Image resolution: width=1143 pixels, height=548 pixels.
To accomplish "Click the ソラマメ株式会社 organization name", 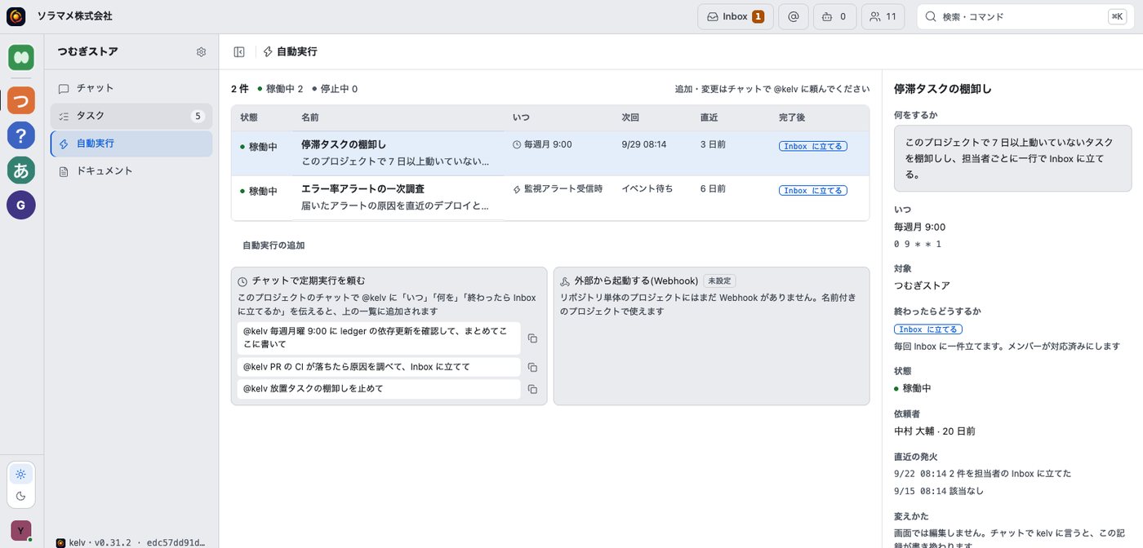I will click(75, 16).
